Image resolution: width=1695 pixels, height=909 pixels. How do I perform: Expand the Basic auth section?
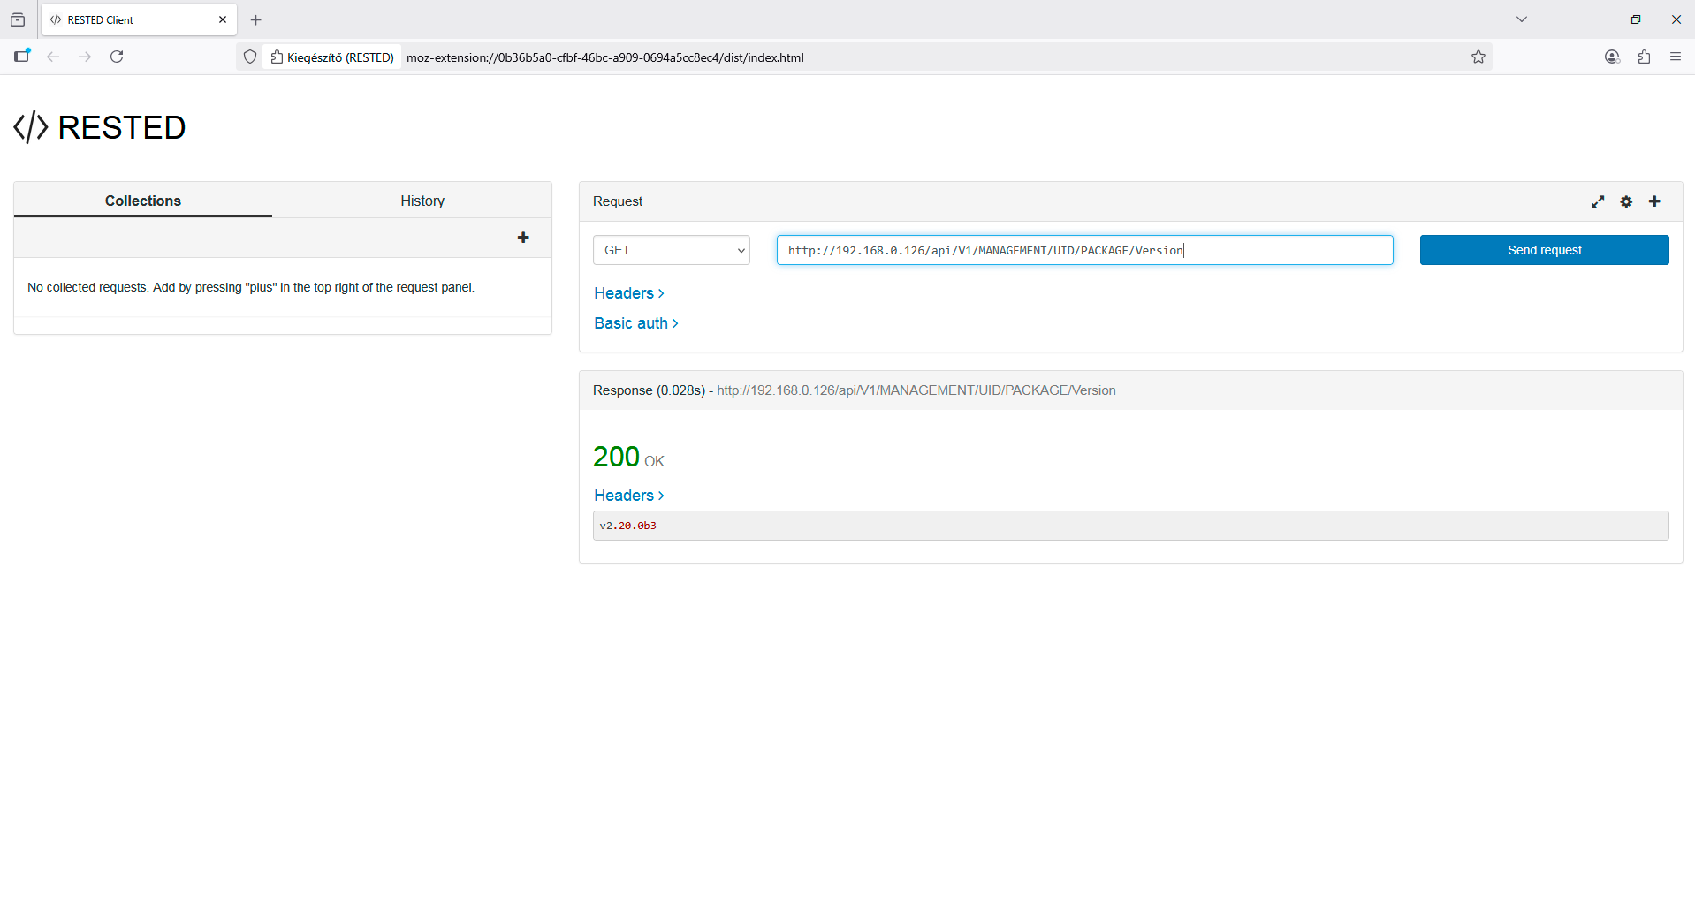[x=635, y=323]
